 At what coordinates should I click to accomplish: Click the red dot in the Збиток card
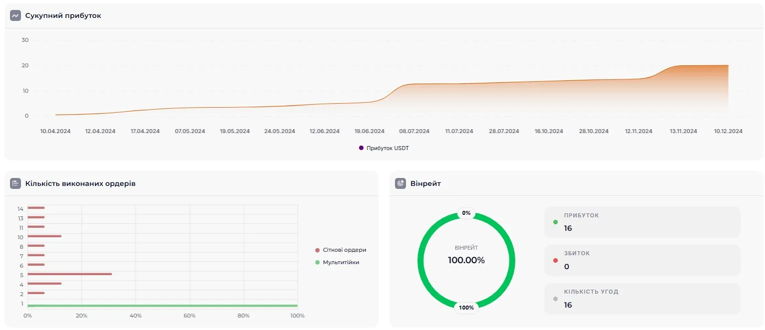click(555, 260)
